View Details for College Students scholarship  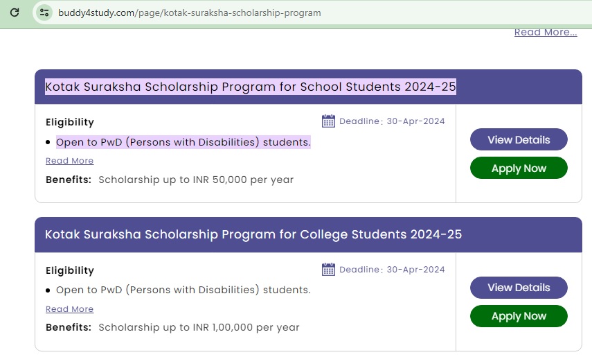(x=519, y=288)
